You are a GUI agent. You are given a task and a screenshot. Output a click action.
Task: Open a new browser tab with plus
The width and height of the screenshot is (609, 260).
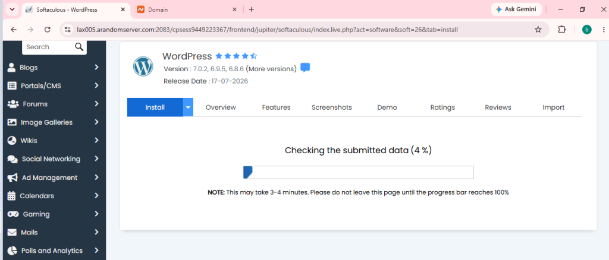coord(252,9)
